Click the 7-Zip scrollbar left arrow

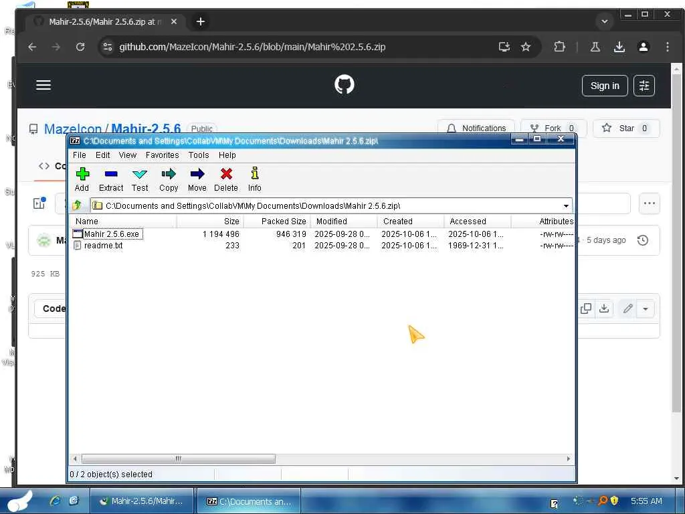[75, 458]
